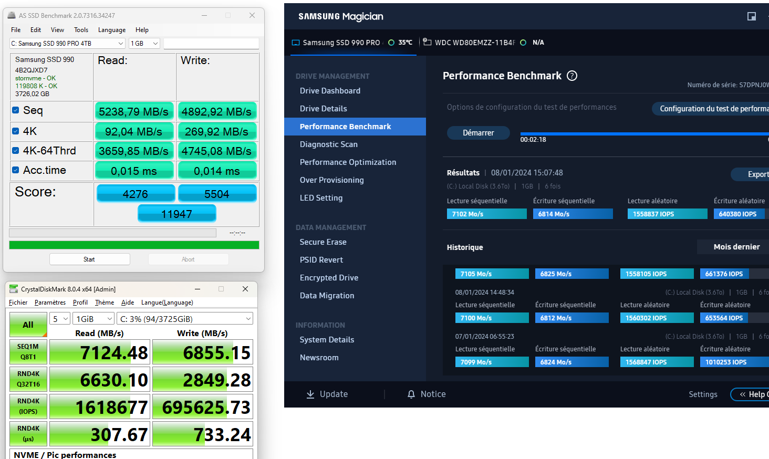Image resolution: width=769 pixels, height=459 pixels.
Task: Click the WDC drive status circle icon
Action: (x=523, y=43)
